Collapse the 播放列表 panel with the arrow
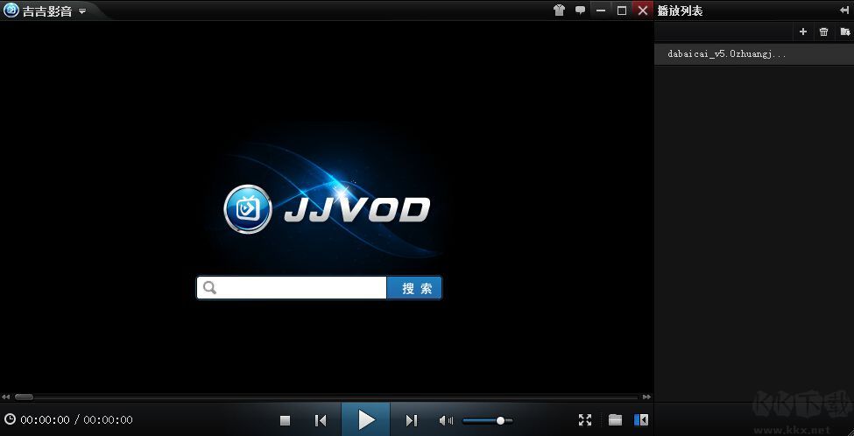854x436 pixels. (843, 11)
